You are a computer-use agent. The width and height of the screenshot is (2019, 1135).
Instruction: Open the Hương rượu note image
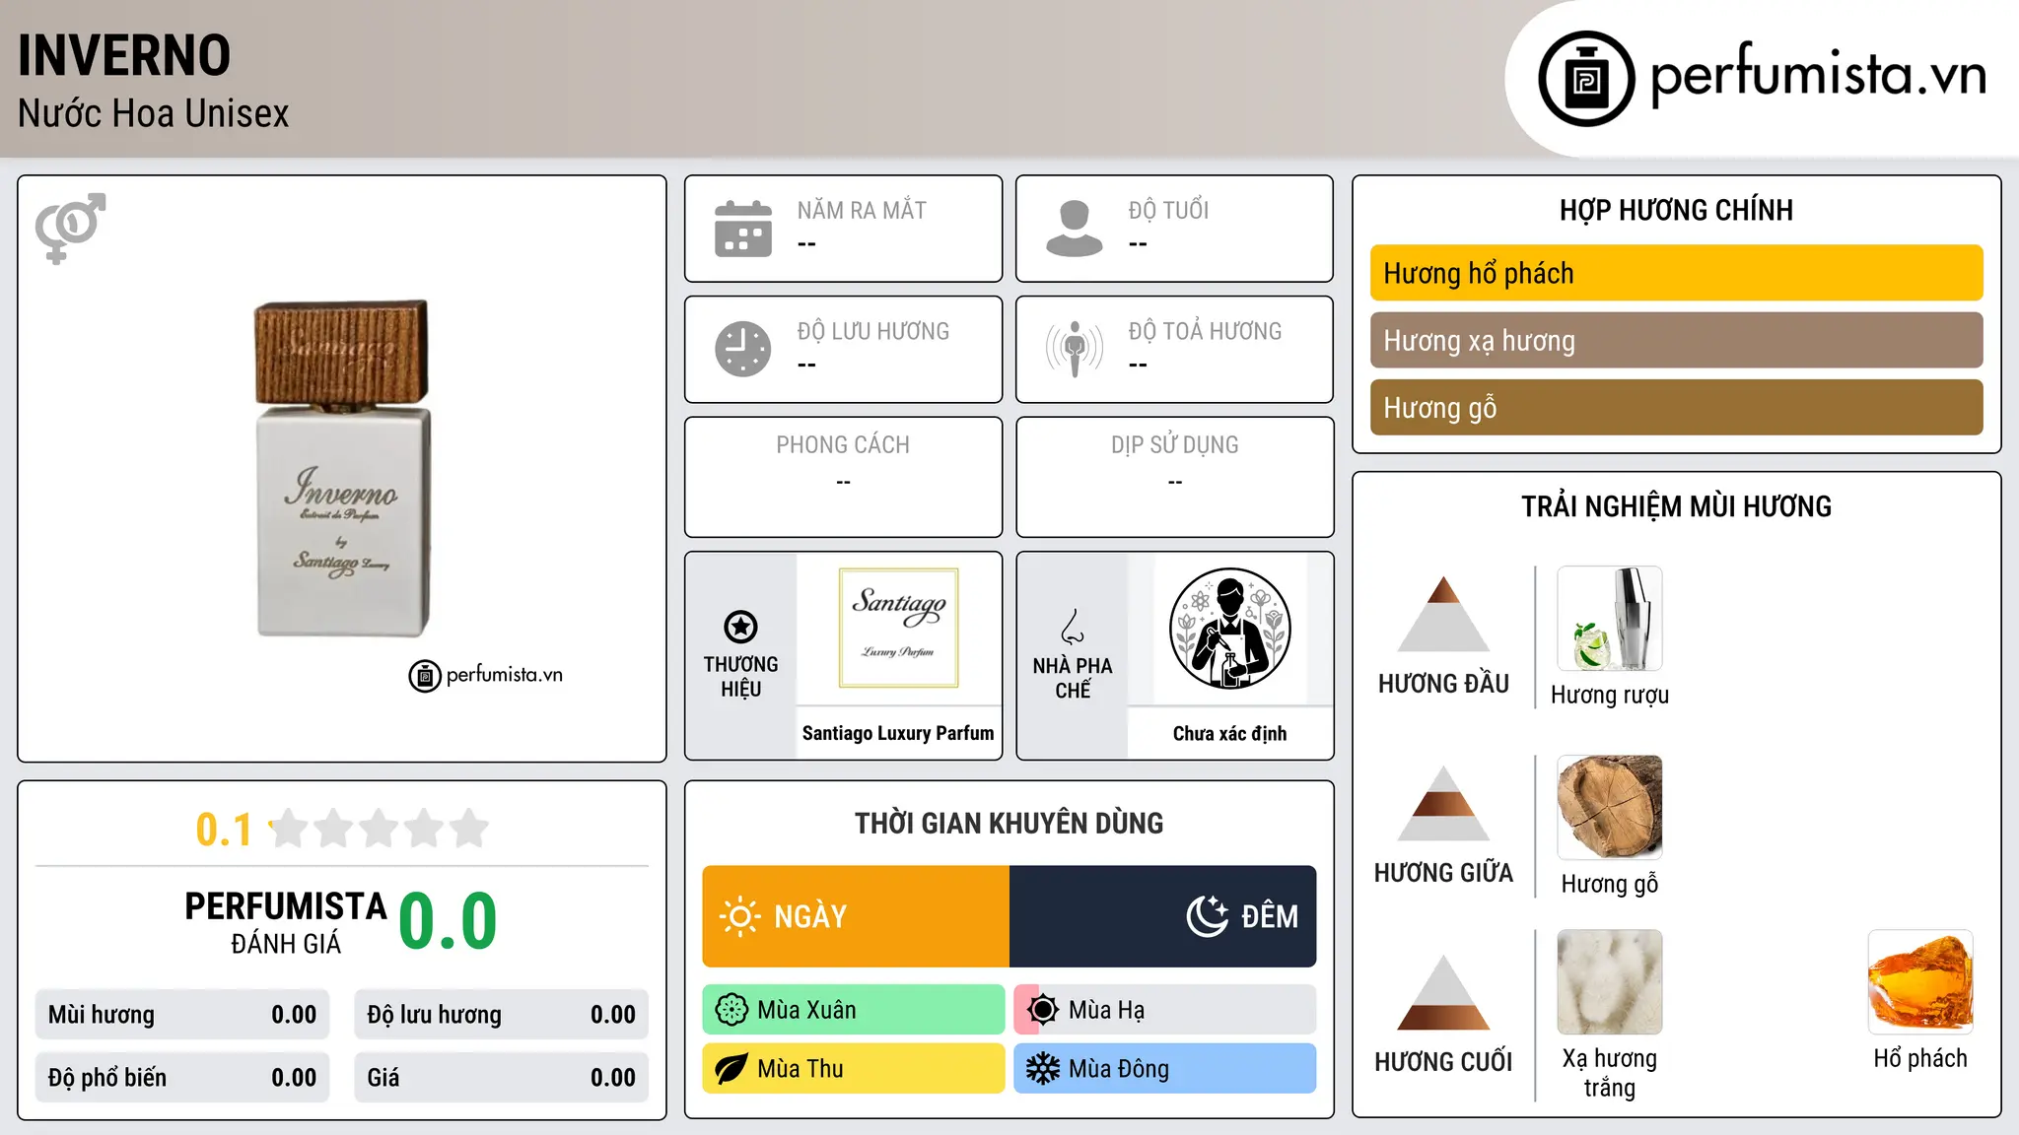point(1609,619)
